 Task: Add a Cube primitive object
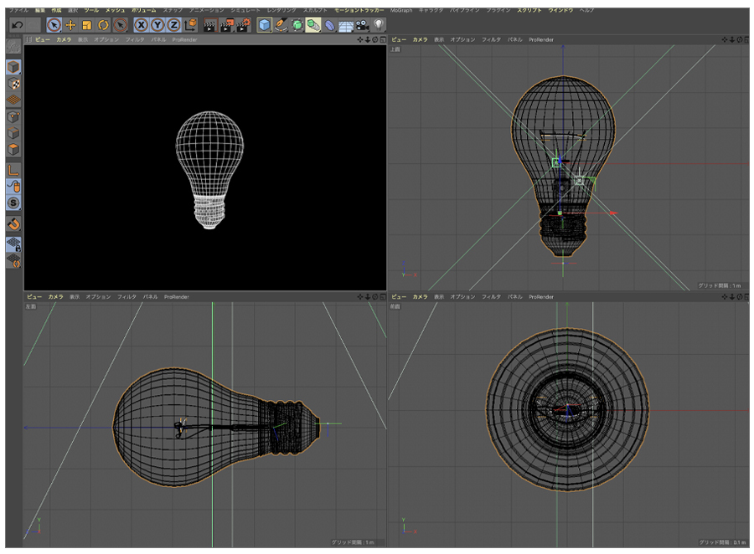pyautogui.click(x=265, y=25)
